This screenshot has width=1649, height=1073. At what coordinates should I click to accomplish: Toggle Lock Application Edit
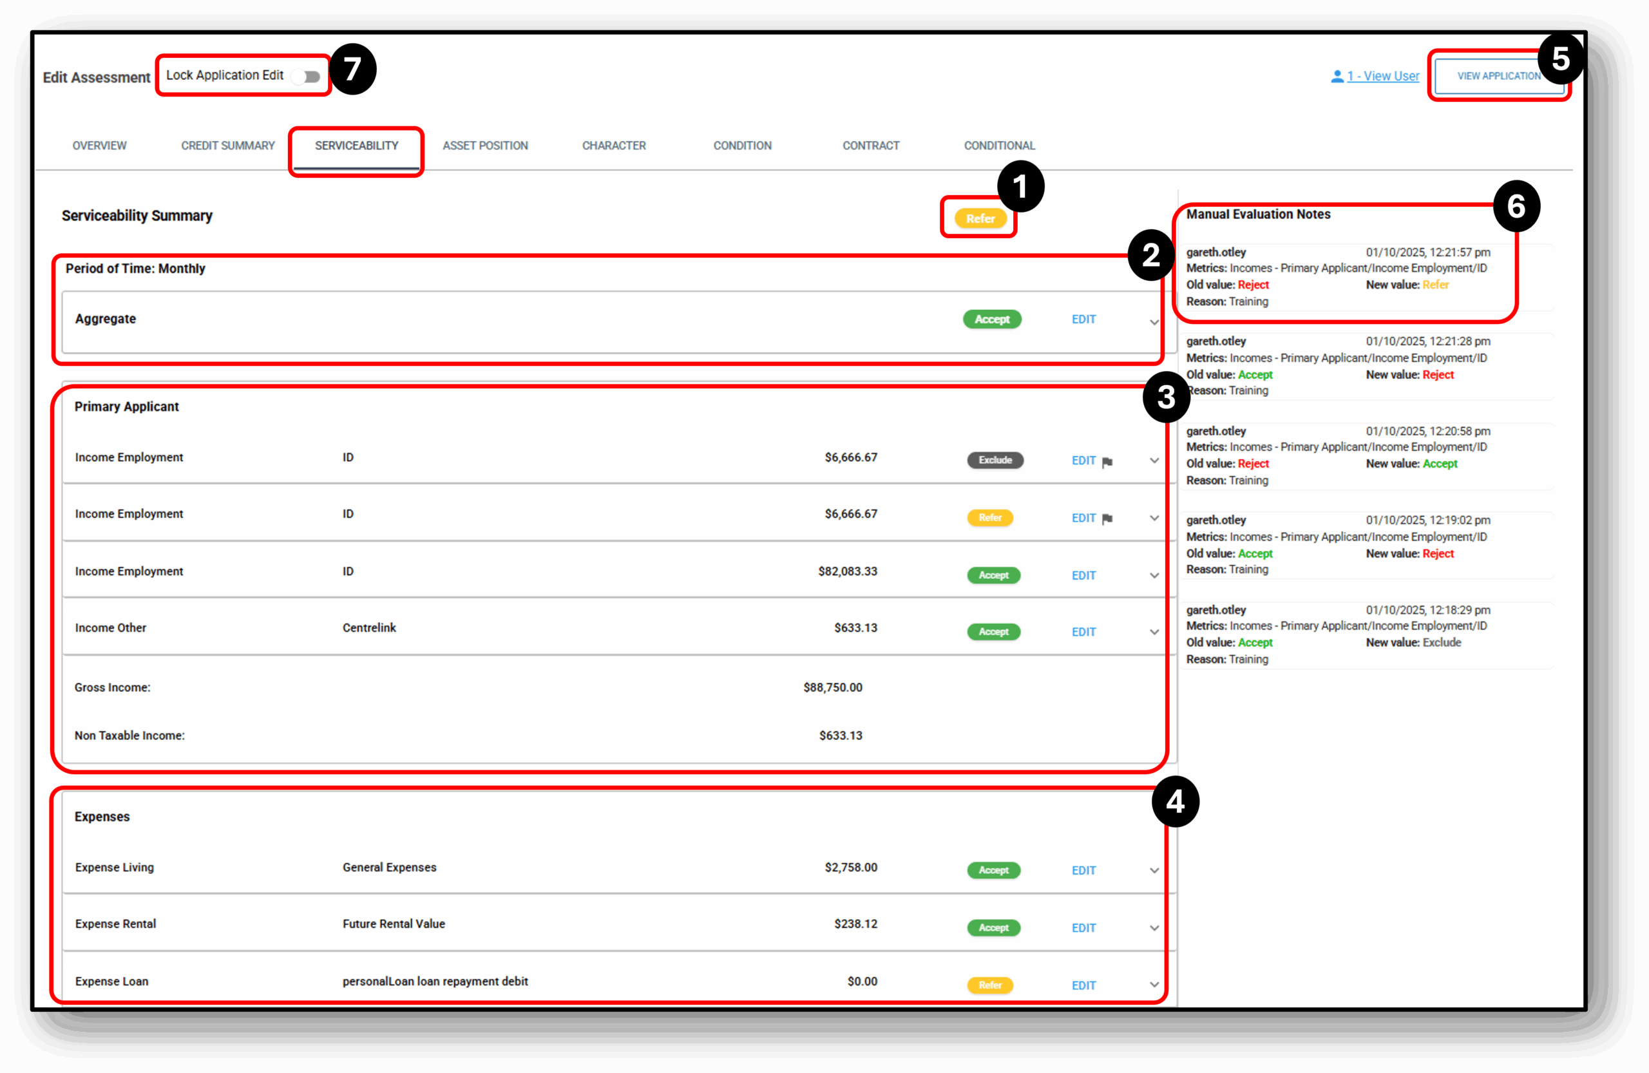click(x=308, y=76)
